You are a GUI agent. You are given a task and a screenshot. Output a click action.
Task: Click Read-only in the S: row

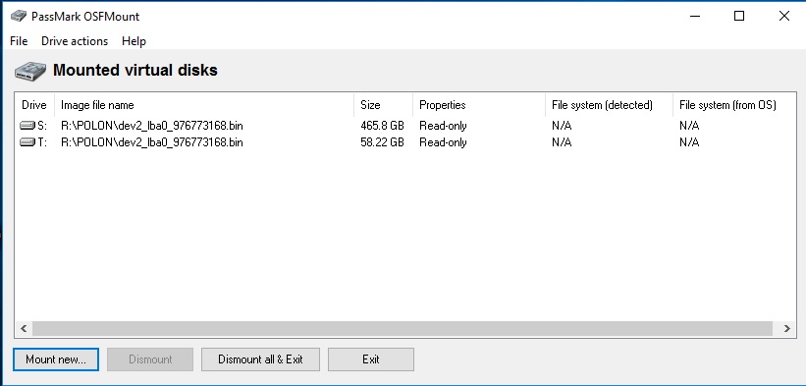point(443,126)
